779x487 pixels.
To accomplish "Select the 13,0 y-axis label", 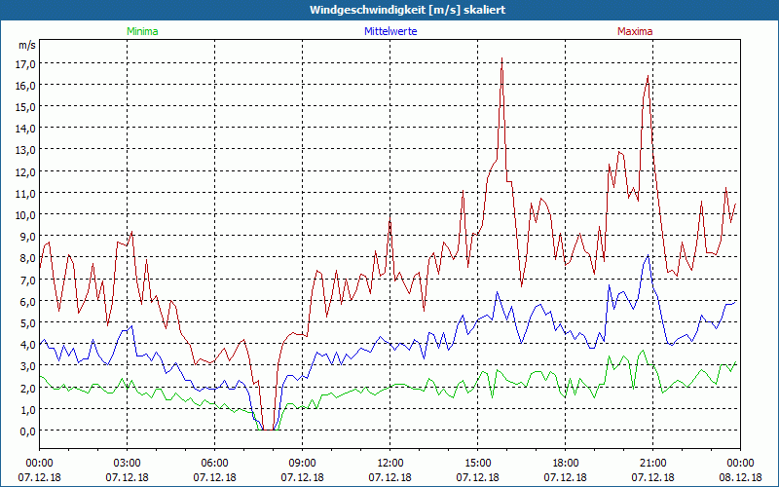I will 25,150.
